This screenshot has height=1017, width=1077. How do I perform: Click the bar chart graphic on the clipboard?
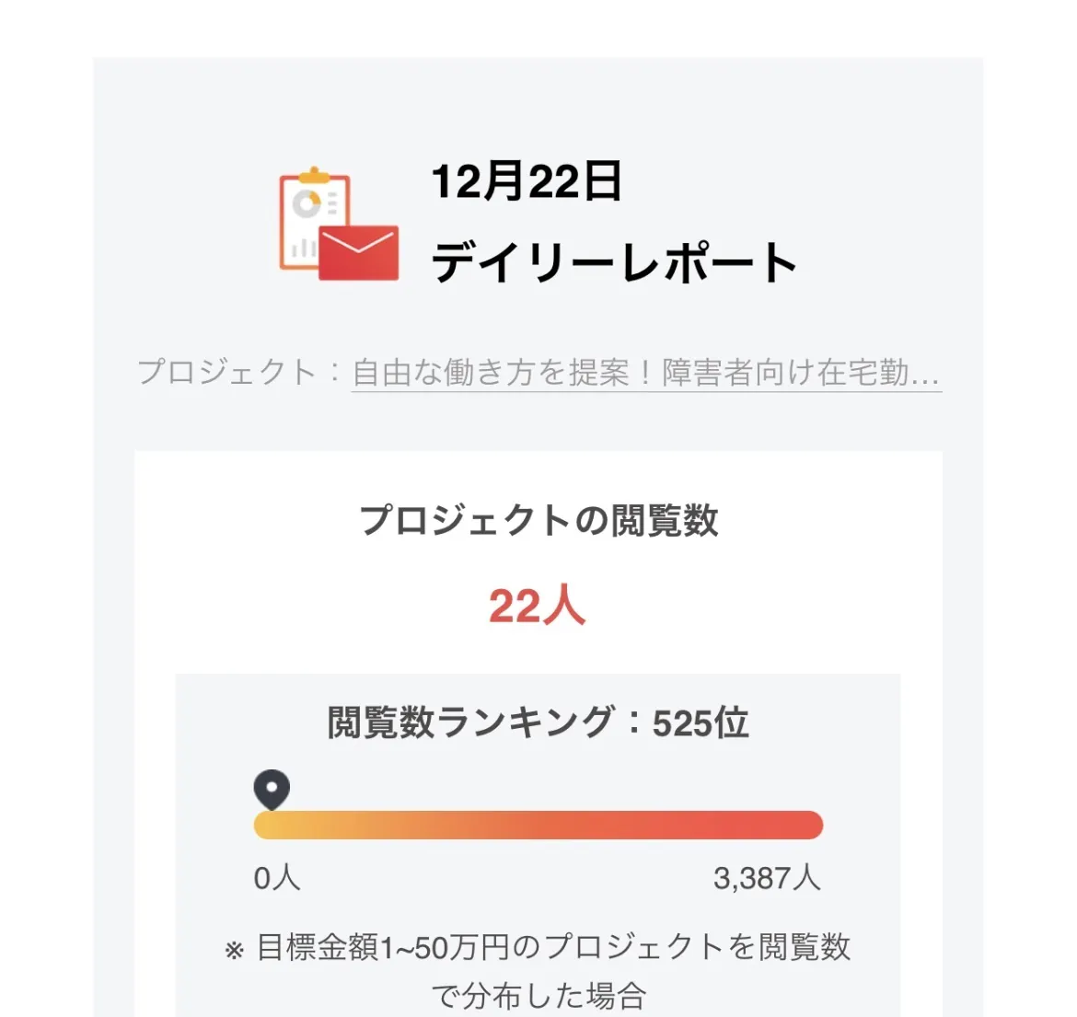[x=303, y=248]
